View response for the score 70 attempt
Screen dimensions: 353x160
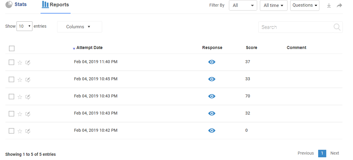click(212, 96)
